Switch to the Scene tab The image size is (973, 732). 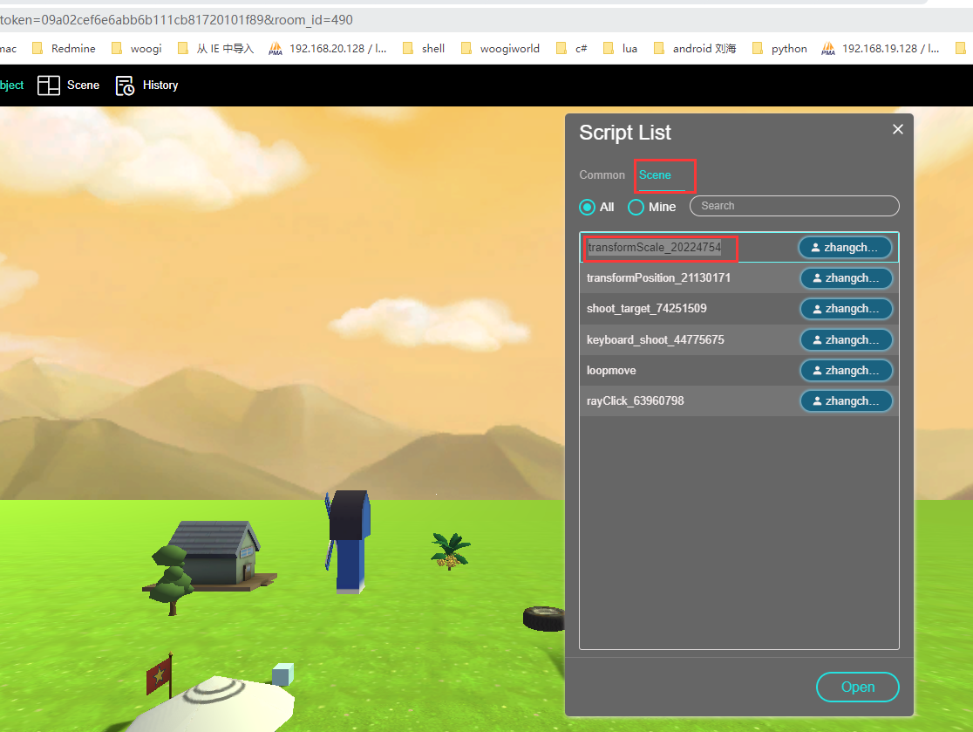click(x=655, y=175)
